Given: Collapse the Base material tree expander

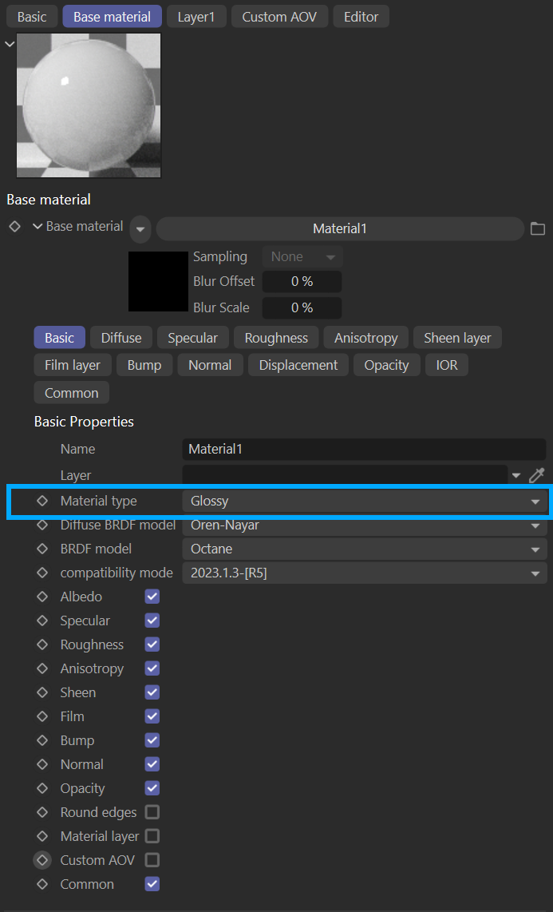Looking at the screenshot, I should [x=37, y=227].
